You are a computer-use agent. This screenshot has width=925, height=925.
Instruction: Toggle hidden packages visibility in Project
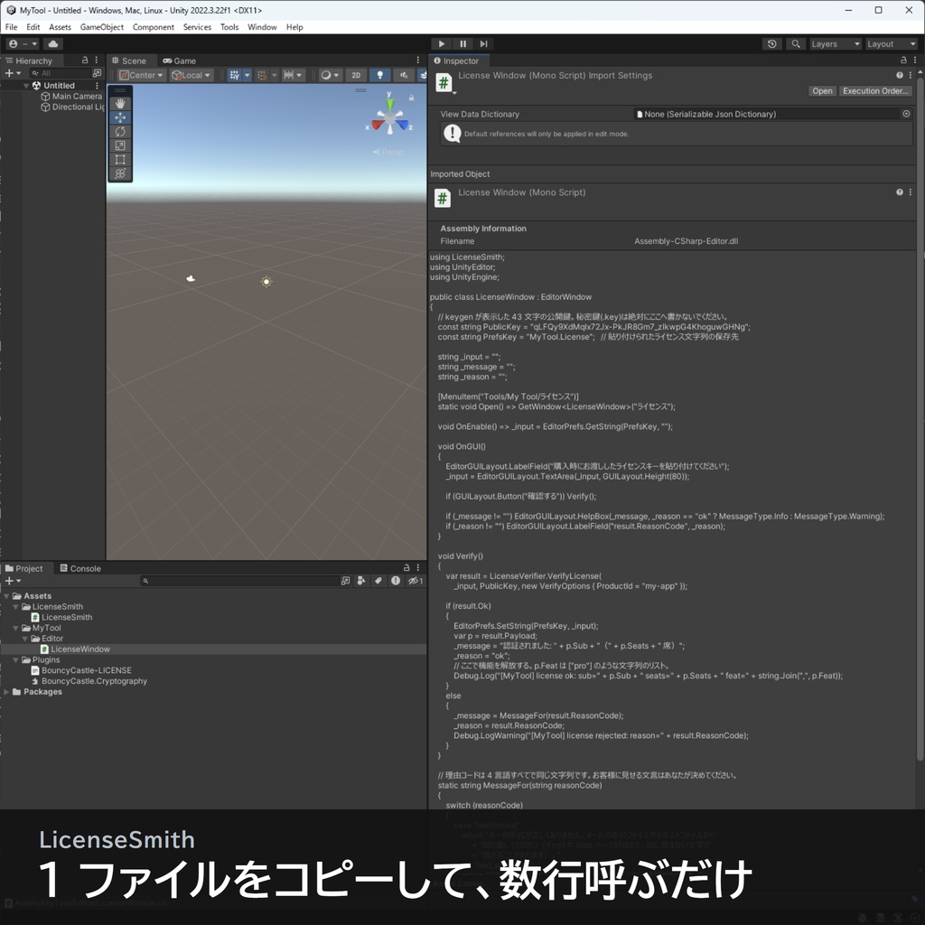(416, 581)
